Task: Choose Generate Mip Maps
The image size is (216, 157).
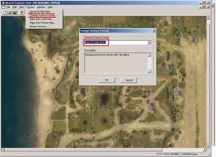Action: tap(40, 12)
